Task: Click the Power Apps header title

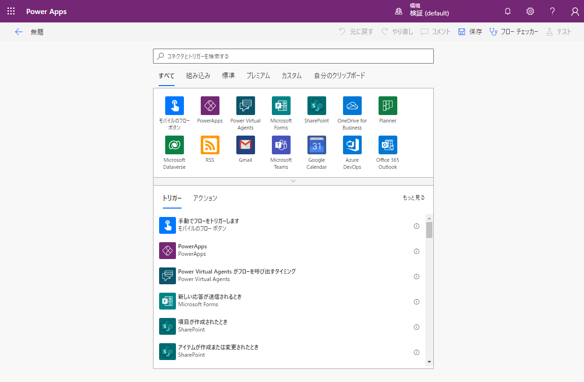Action: pos(46,11)
